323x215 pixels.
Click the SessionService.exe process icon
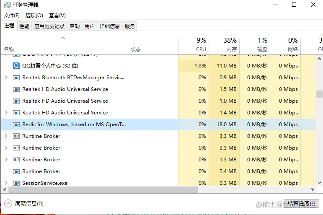pyautogui.click(x=16, y=183)
